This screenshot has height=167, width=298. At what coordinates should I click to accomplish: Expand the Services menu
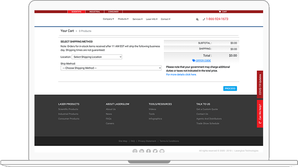tap(137, 19)
